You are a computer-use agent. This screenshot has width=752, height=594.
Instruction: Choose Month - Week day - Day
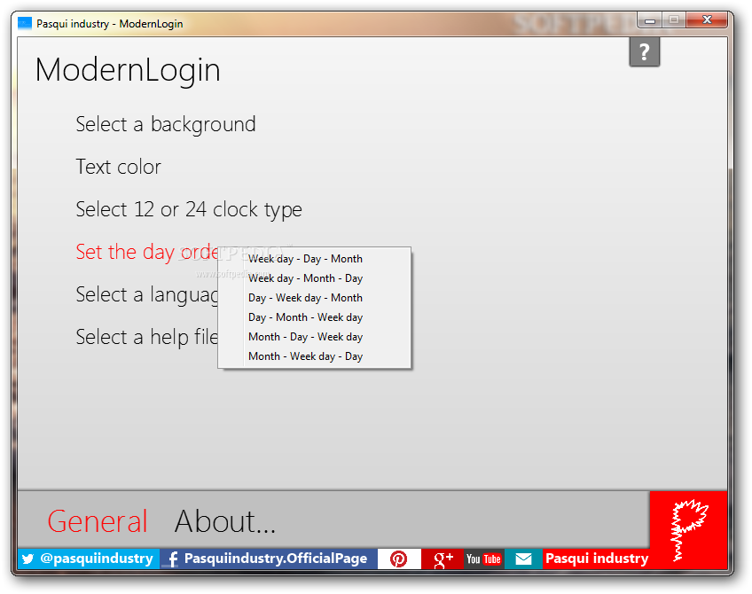pos(314,356)
